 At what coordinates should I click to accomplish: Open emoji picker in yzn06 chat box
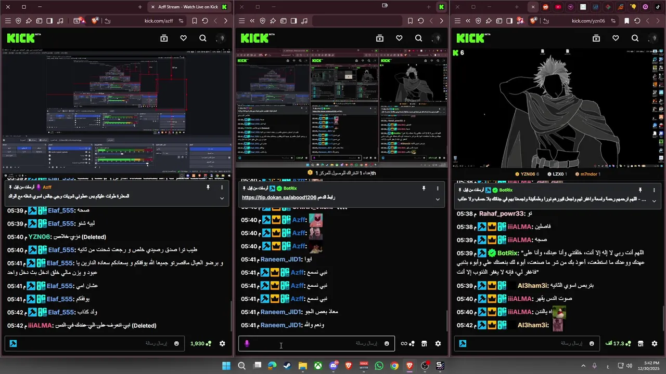pyautogui.click(x=592, y=343)
